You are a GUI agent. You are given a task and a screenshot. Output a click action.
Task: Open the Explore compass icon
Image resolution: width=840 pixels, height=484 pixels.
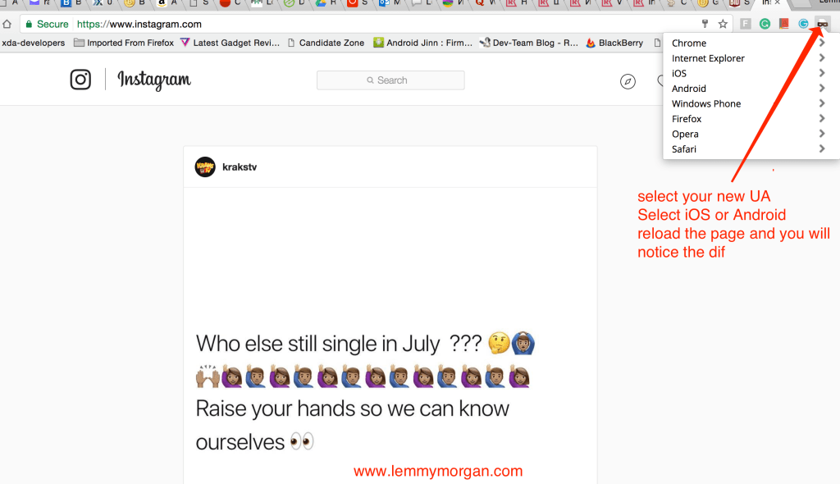click(x=628, y=81)
